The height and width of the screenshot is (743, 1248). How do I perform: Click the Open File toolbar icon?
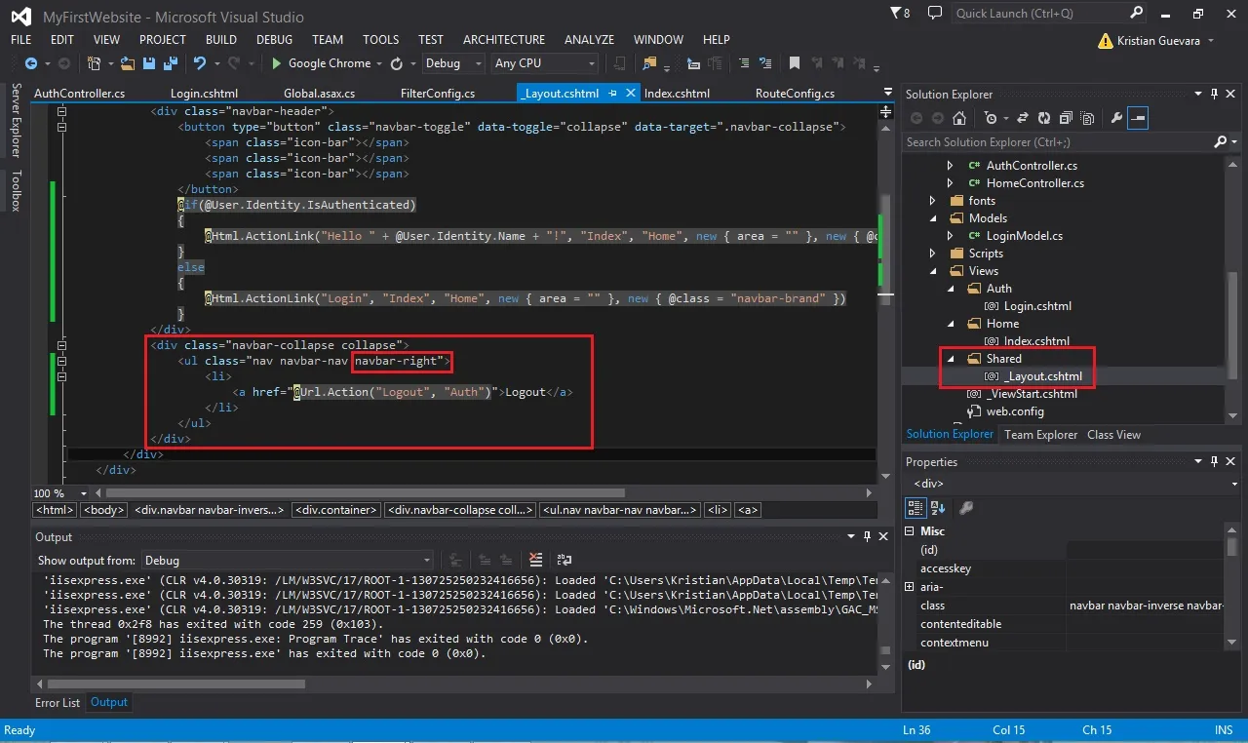click(128, 63)
